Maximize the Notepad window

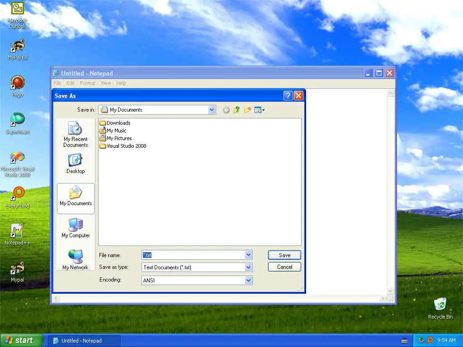click(x=379, y=73)
